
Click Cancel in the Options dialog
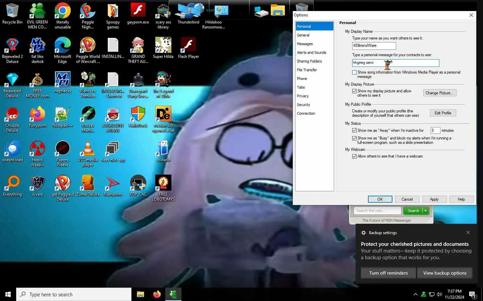click(407, 199)
